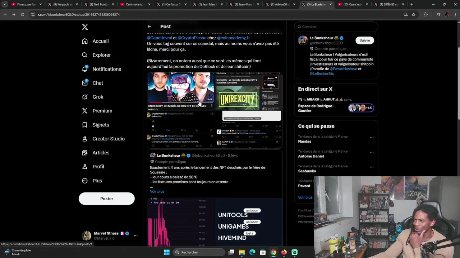Open Accueil home icon in sidebar
The height and width of the screenshot is (258, 460).
coord(85,41)
